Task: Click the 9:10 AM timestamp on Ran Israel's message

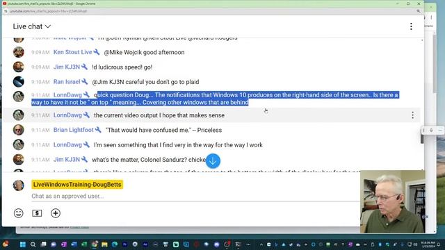Action: point(40,82)
